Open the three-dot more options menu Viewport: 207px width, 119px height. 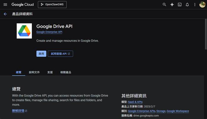tap(195, 4)
